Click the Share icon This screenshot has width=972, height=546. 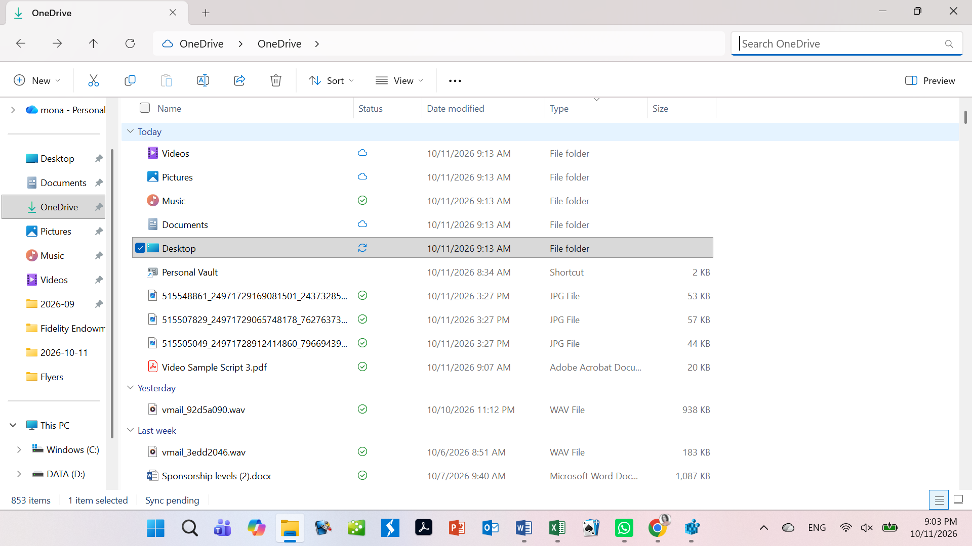(x=239, y=80)
